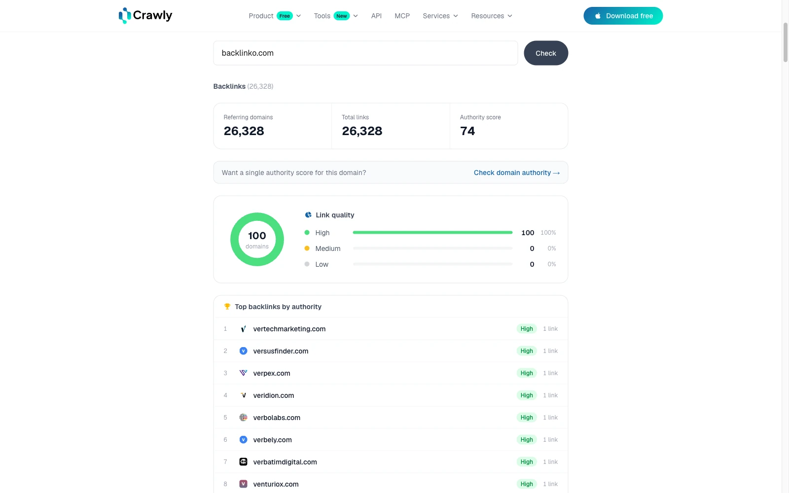This screenshot has height=493, width=789.
Task: Click the verbely.com favicon
Action: pos(243,440)
